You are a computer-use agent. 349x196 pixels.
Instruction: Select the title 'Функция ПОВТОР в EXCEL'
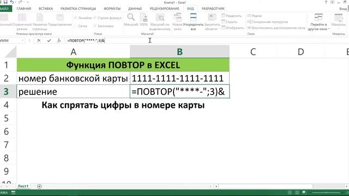(x=123, y=65)
